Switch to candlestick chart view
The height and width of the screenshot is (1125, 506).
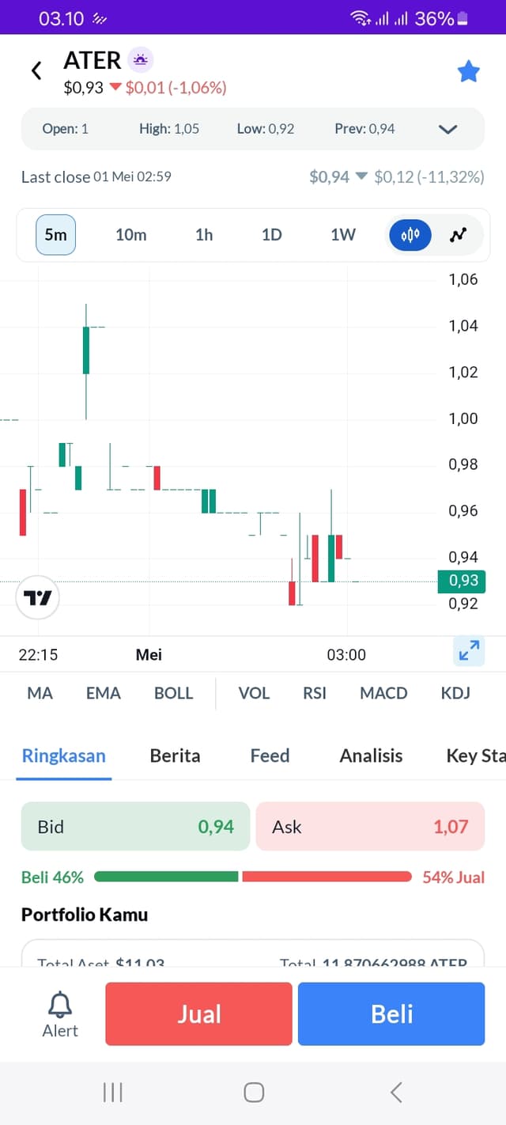[x=410, y=235]
